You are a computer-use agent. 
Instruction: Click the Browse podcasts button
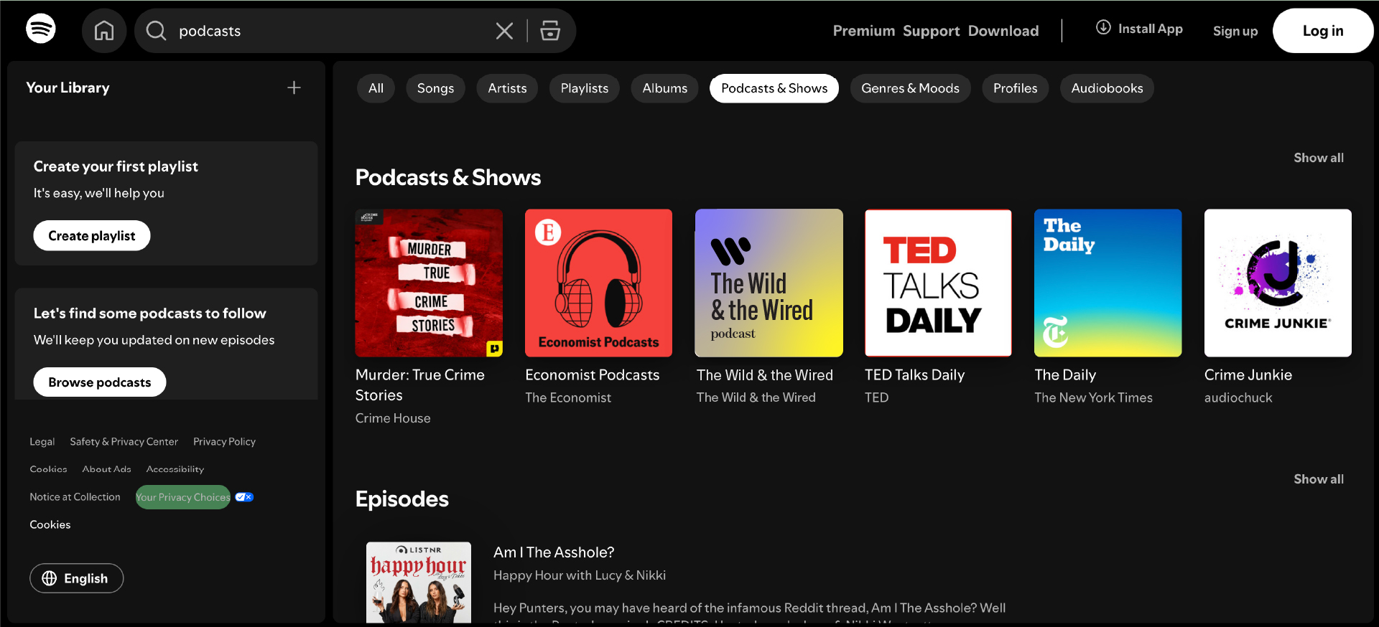point(100,382)
